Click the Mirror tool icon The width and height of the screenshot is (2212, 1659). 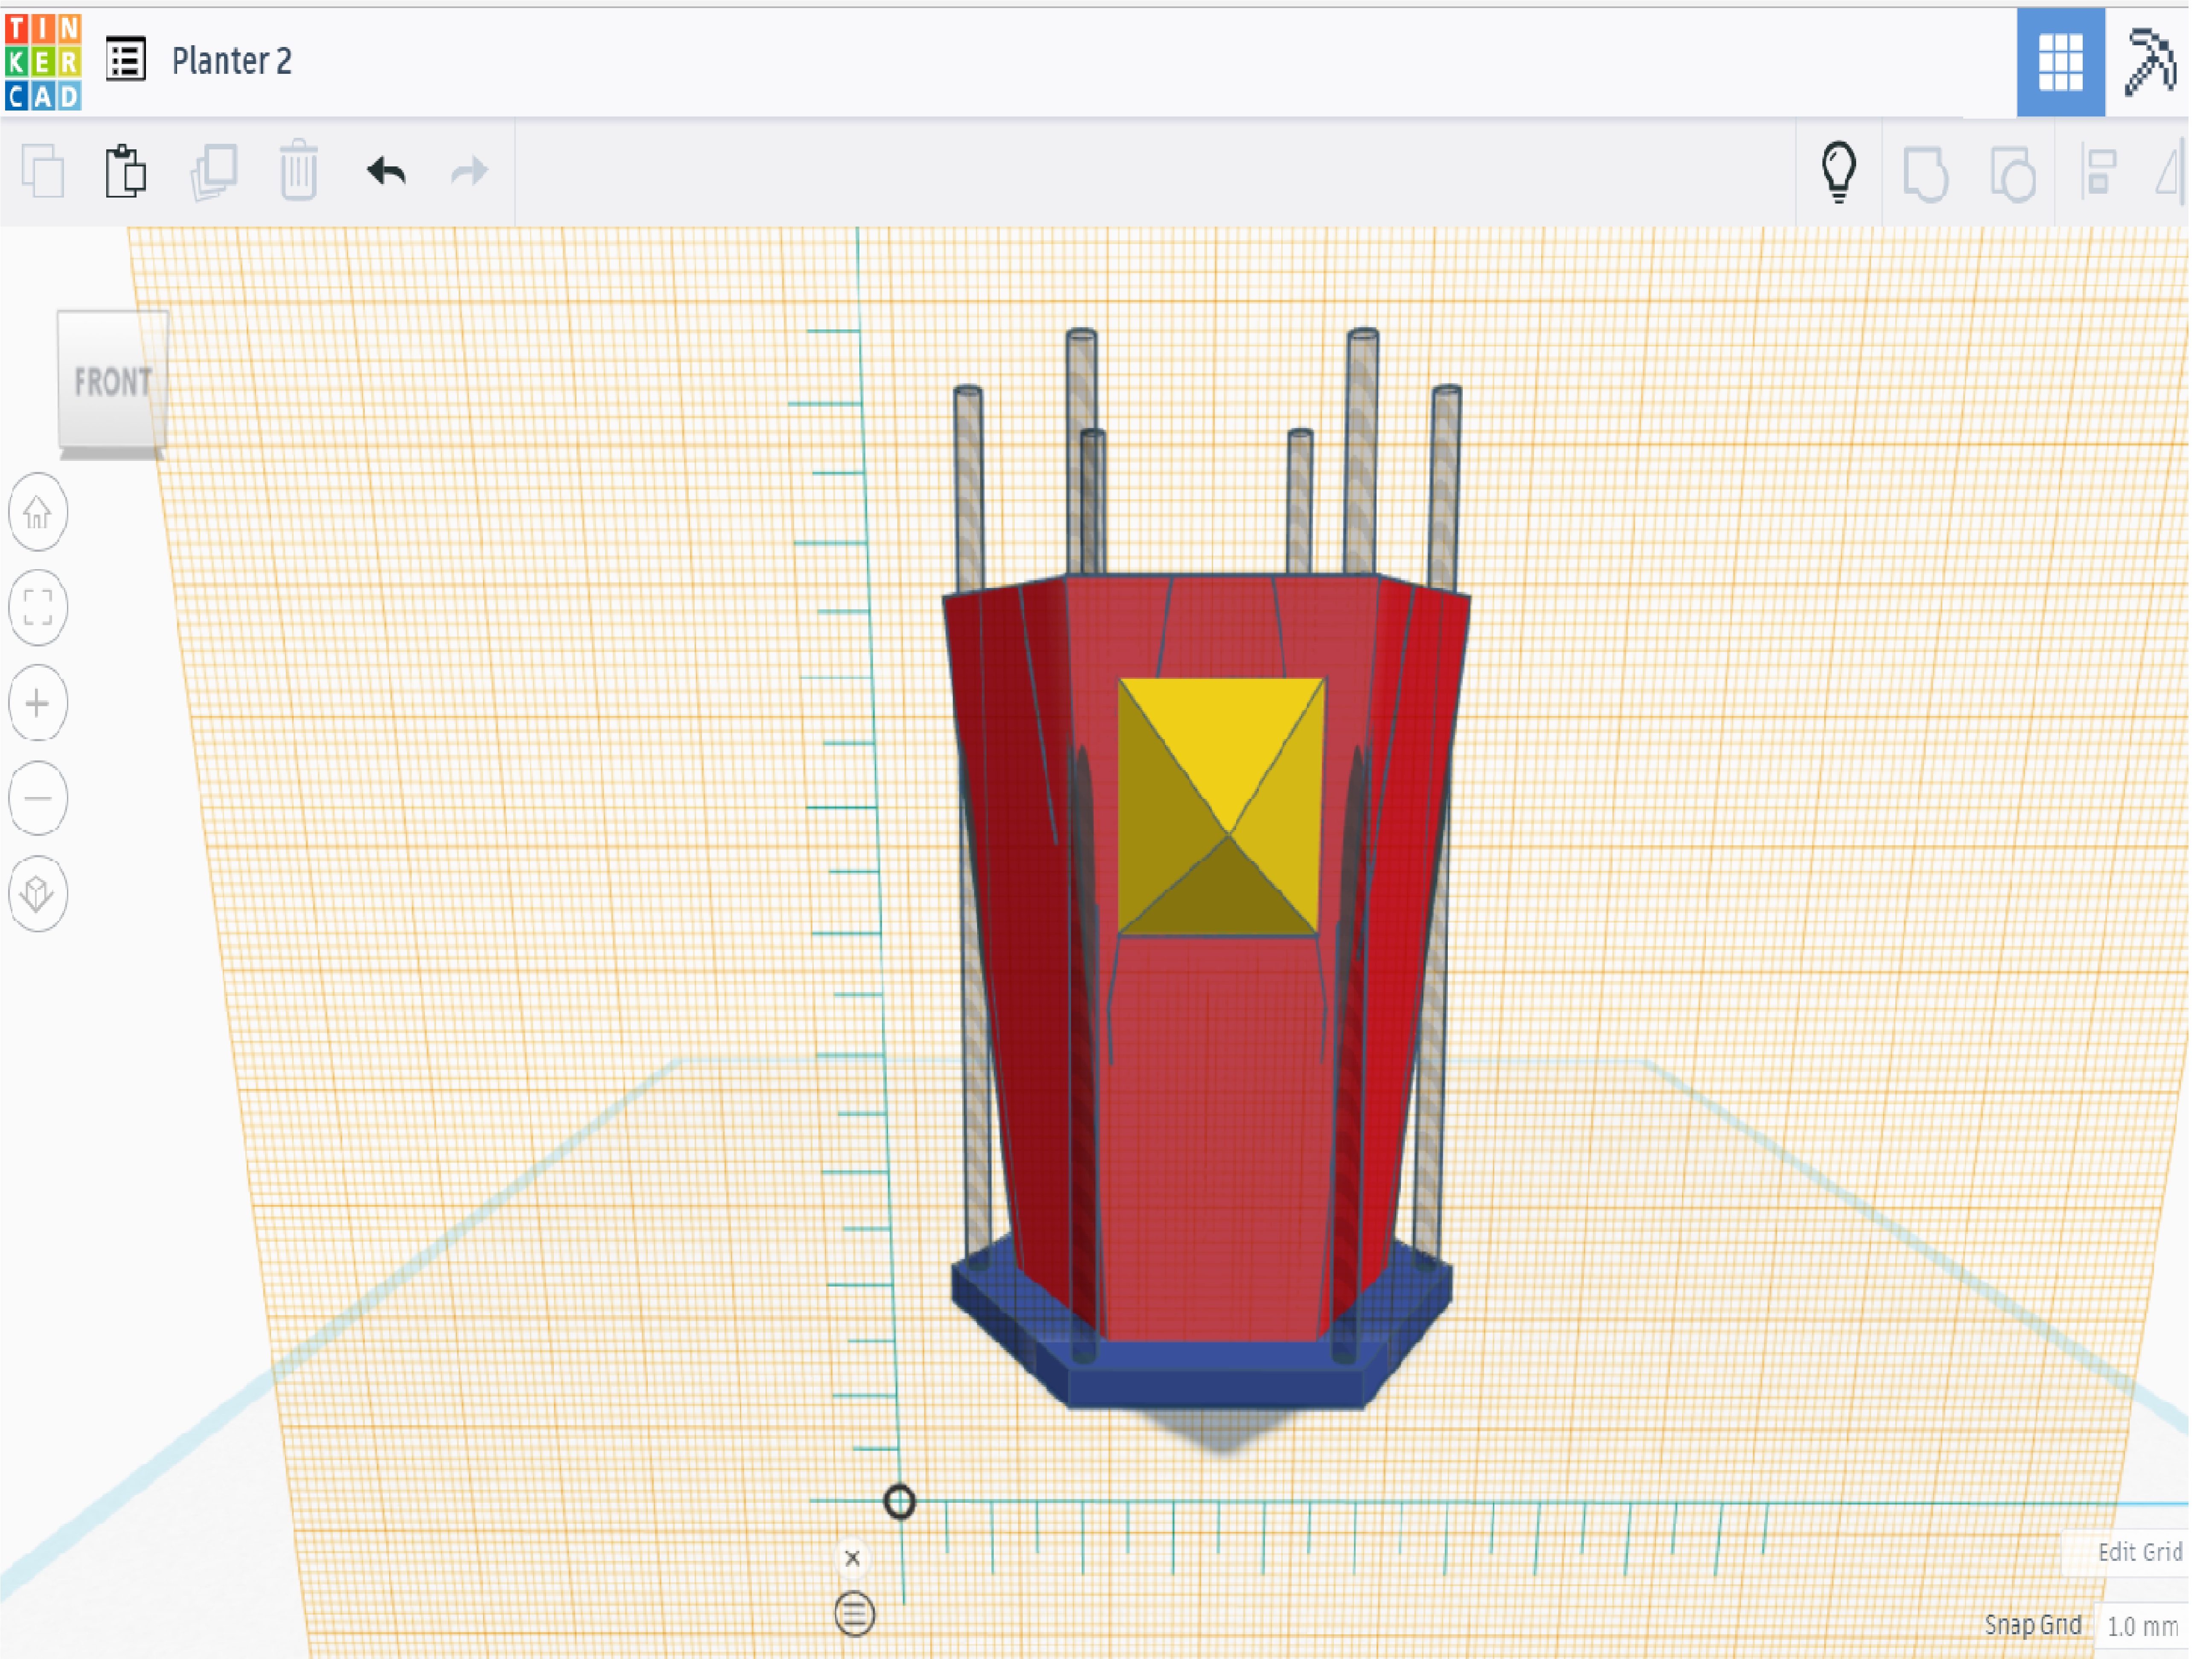pos(2170,172)
